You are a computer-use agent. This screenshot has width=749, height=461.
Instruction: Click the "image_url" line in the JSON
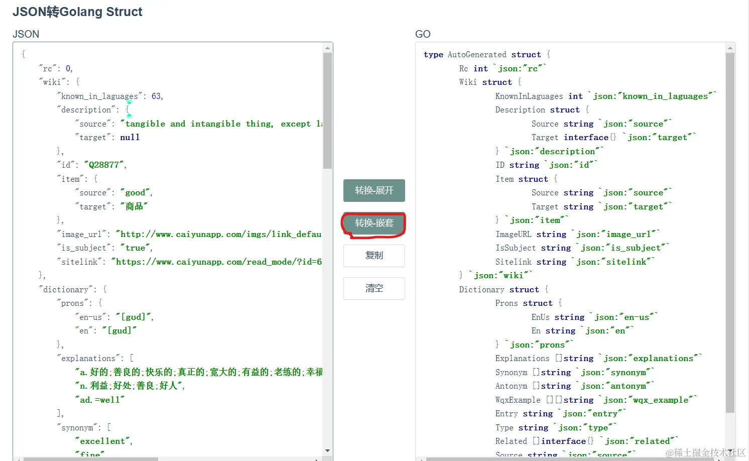[x=189, y=234]
